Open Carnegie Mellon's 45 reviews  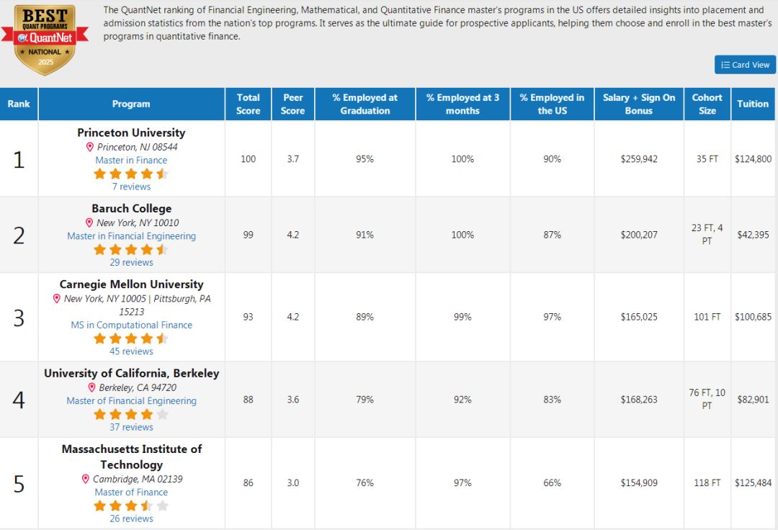(131, 351)
